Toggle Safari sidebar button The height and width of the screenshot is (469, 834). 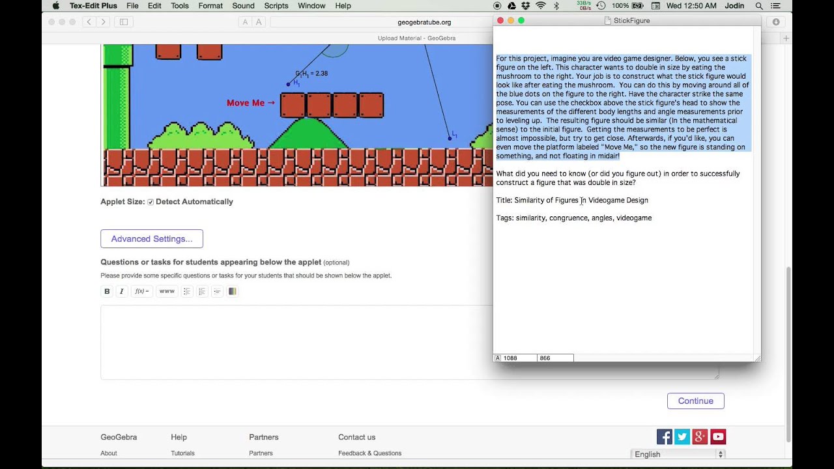click(x=124, y=21)
